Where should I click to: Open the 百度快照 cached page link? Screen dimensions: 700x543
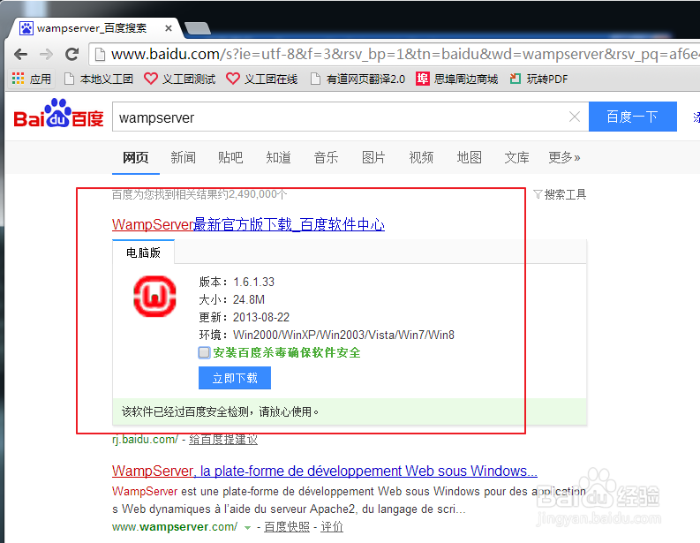point(287,527)
